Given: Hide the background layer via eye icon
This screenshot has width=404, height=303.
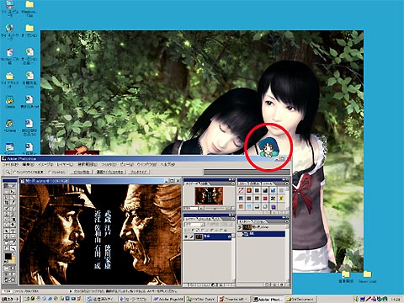Looking at the screenshot, I should (x=186, y=237).
